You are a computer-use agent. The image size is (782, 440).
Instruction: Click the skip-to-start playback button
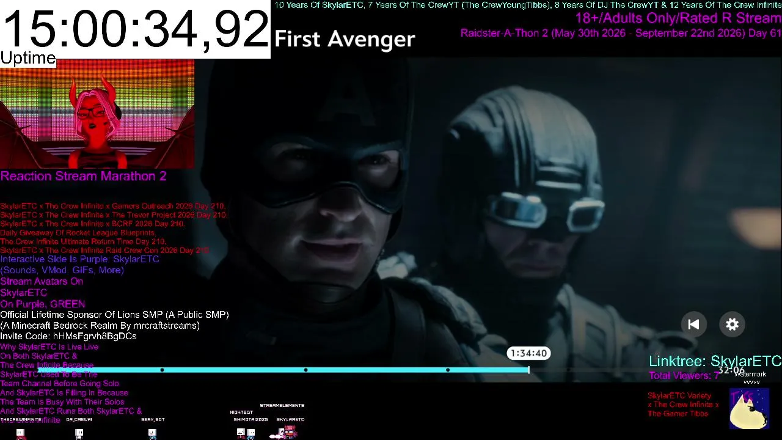click(x=693, y=324)
